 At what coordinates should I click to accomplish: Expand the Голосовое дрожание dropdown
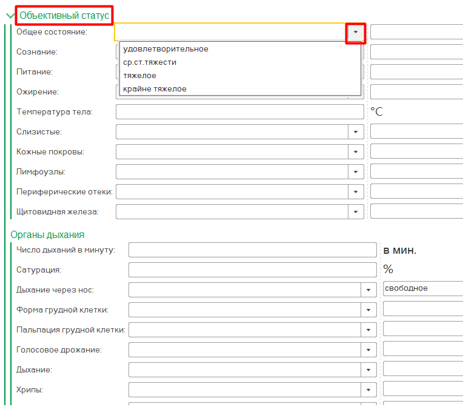pyautogui.click(x=368, y=350)
